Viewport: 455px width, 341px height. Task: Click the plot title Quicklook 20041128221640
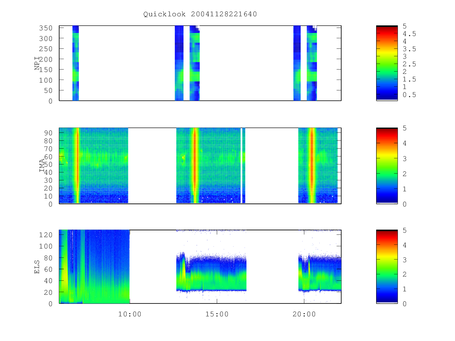(x=200, y=14)
